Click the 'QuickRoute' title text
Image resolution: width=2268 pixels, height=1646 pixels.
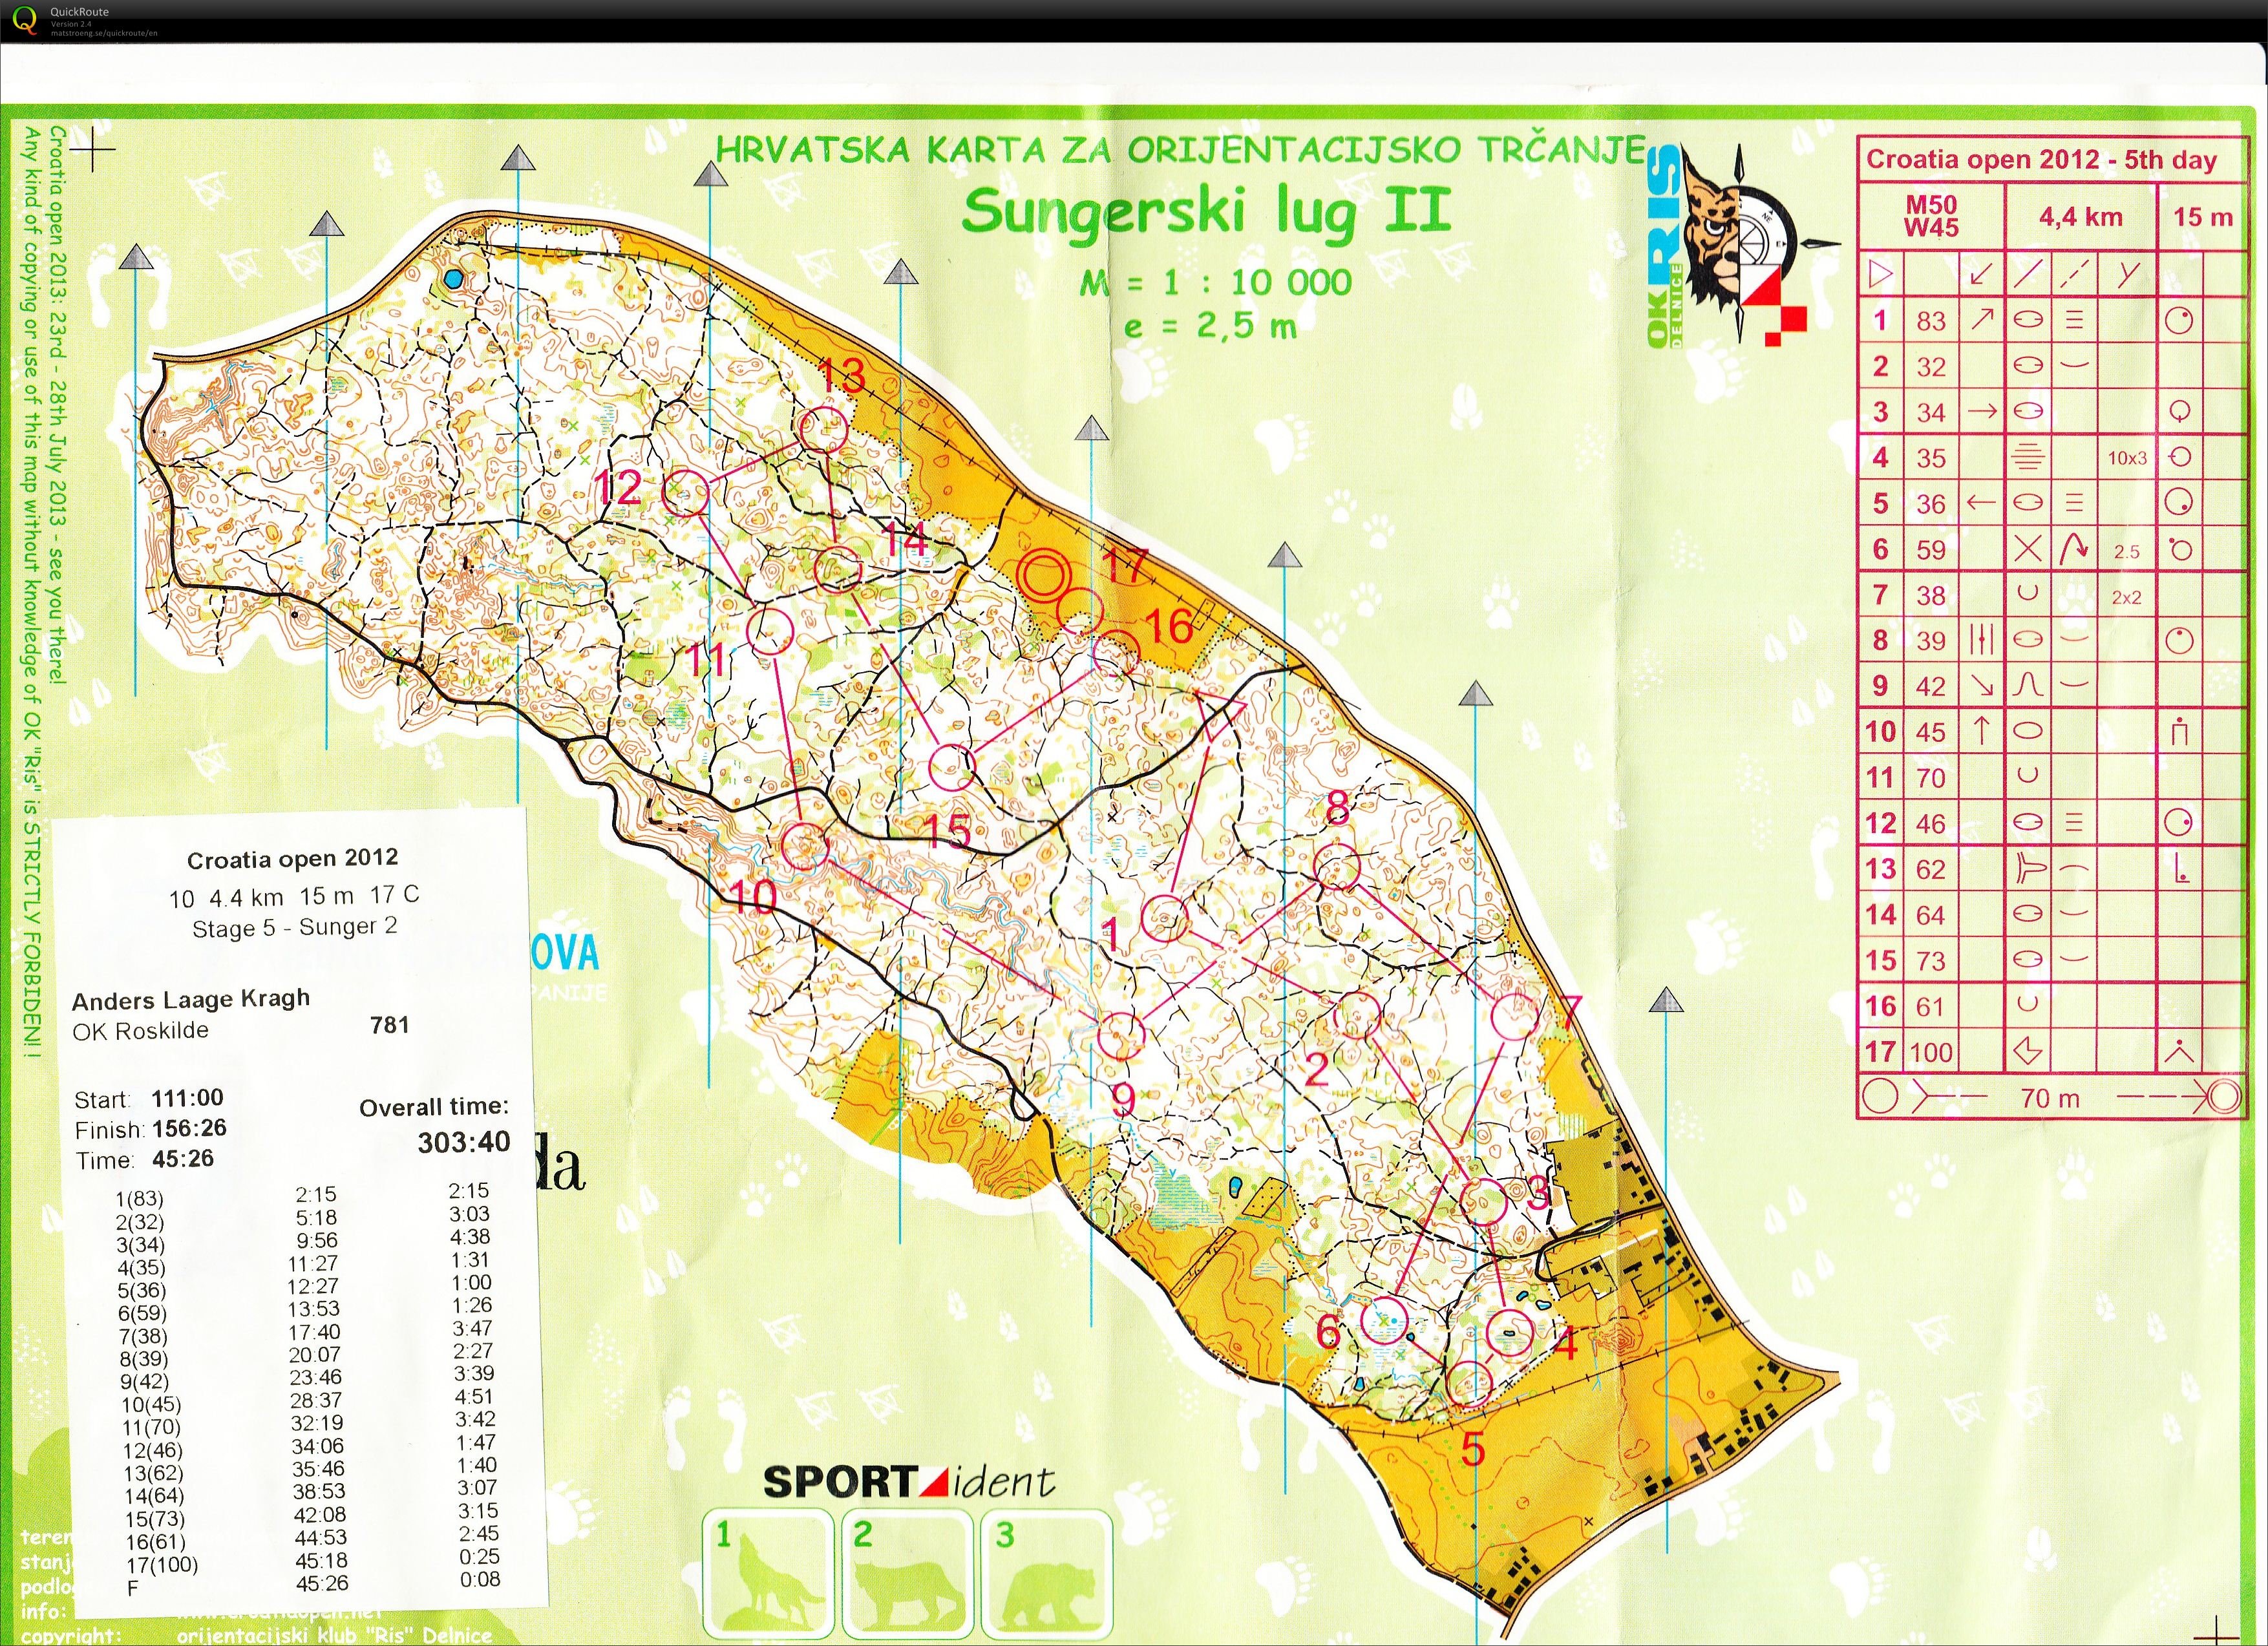coord(79,12)
